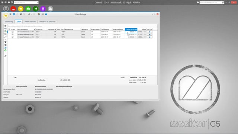Click the link chain icon below the sidebar
The height and width of the screenshot is (134, 238).
[x=6, y=56]
